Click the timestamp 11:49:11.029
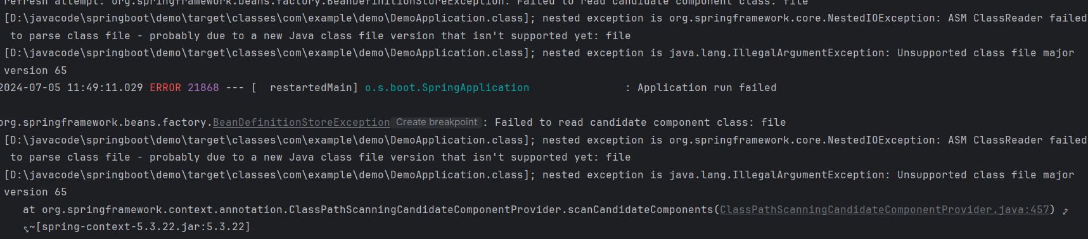This screenshot has width=1088, height=239. click(x=105, y=88)
